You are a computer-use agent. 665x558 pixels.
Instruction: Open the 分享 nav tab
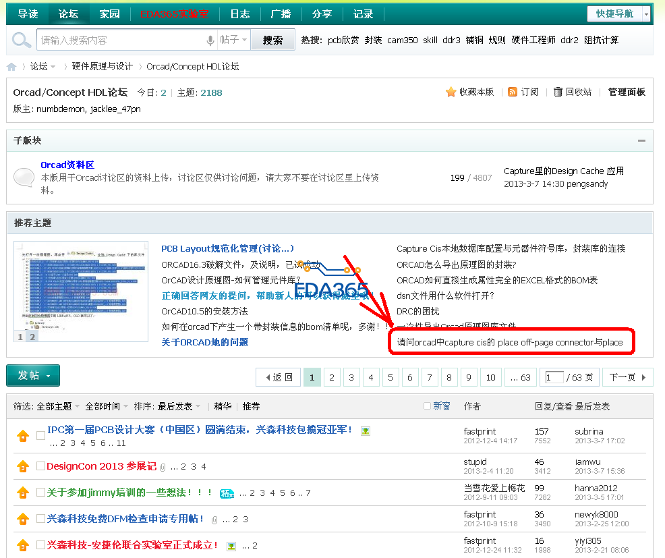point(322,14)
